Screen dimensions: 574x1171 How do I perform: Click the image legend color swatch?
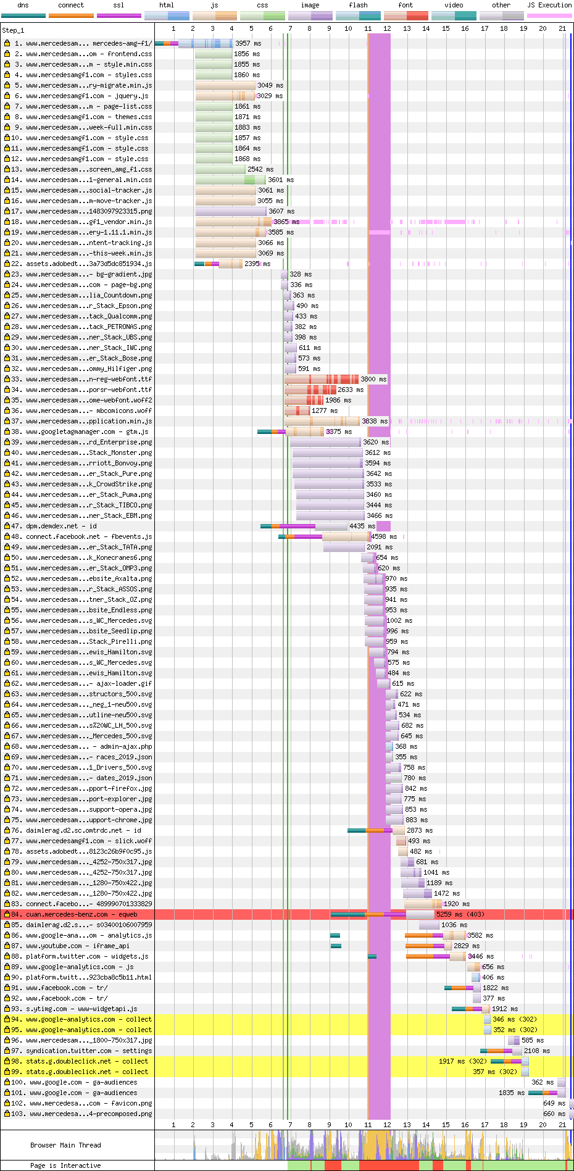click(310, 15)
